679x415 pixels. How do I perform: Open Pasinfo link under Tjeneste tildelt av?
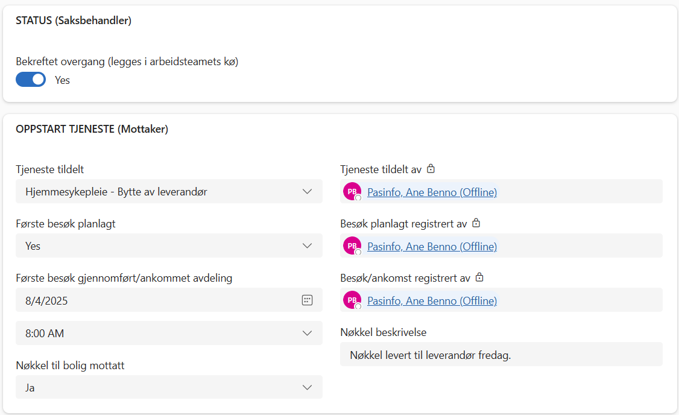[x=432, y=192]
